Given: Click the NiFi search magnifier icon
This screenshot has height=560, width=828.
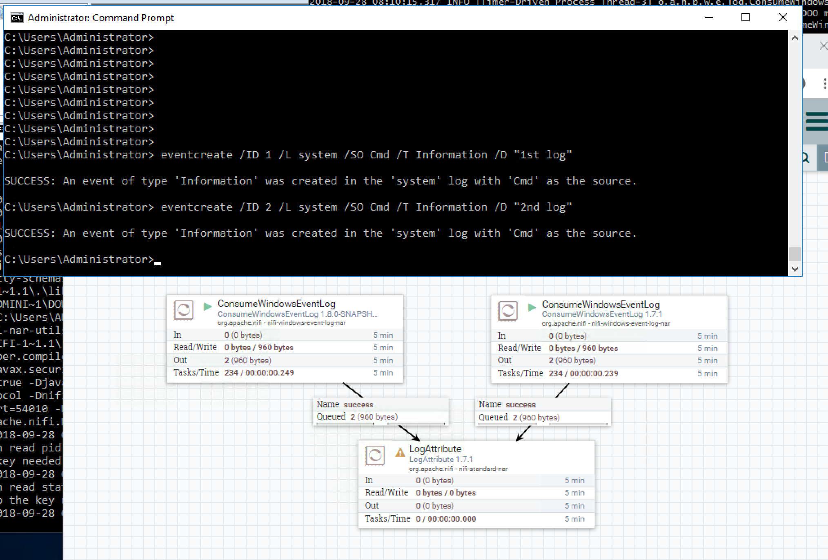Looking at the screenshot, I should click(806, 158).
